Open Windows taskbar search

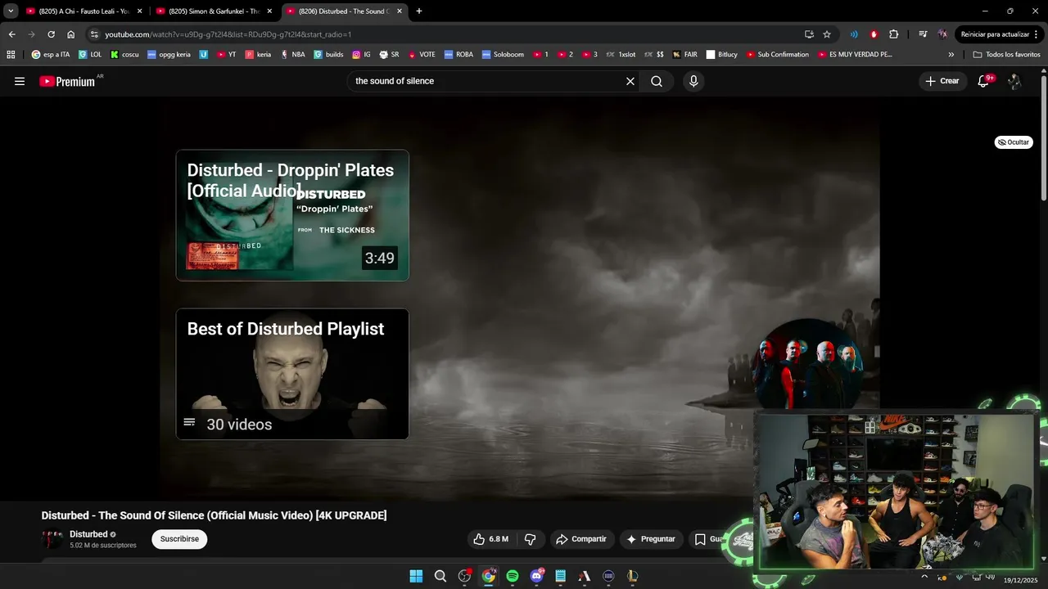440,576
